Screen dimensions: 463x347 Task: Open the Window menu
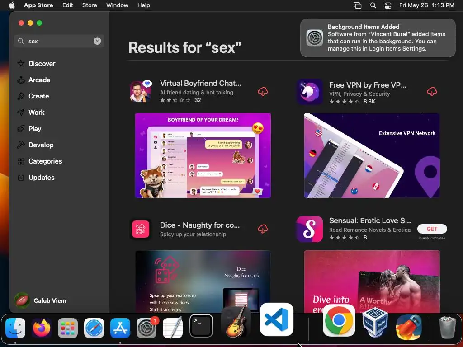(x=117, y=5)
